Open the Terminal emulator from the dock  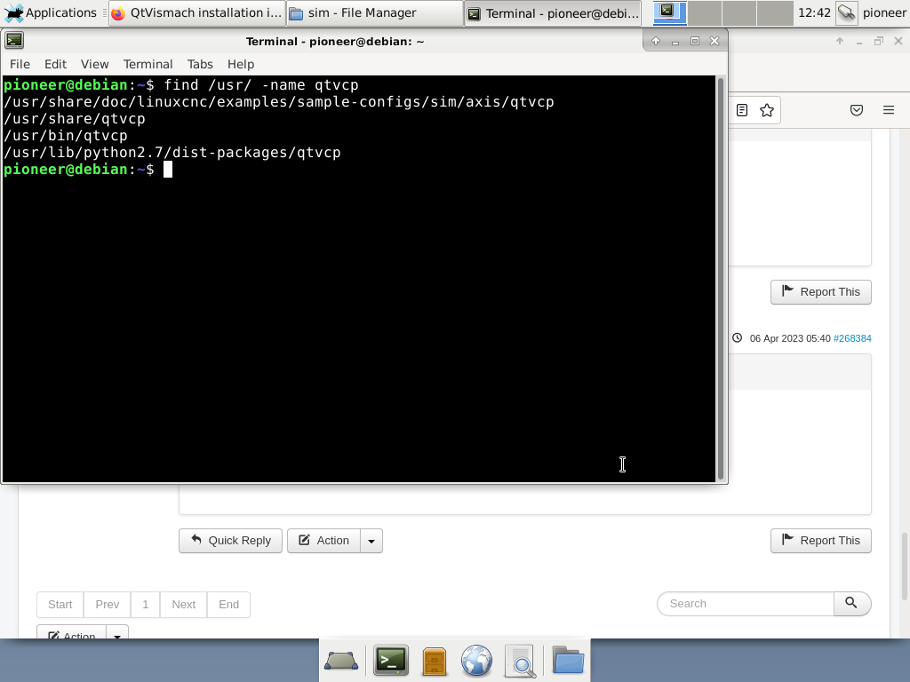pos(390,661)
